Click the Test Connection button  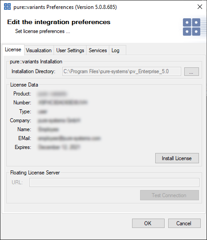tap(170, 195)
